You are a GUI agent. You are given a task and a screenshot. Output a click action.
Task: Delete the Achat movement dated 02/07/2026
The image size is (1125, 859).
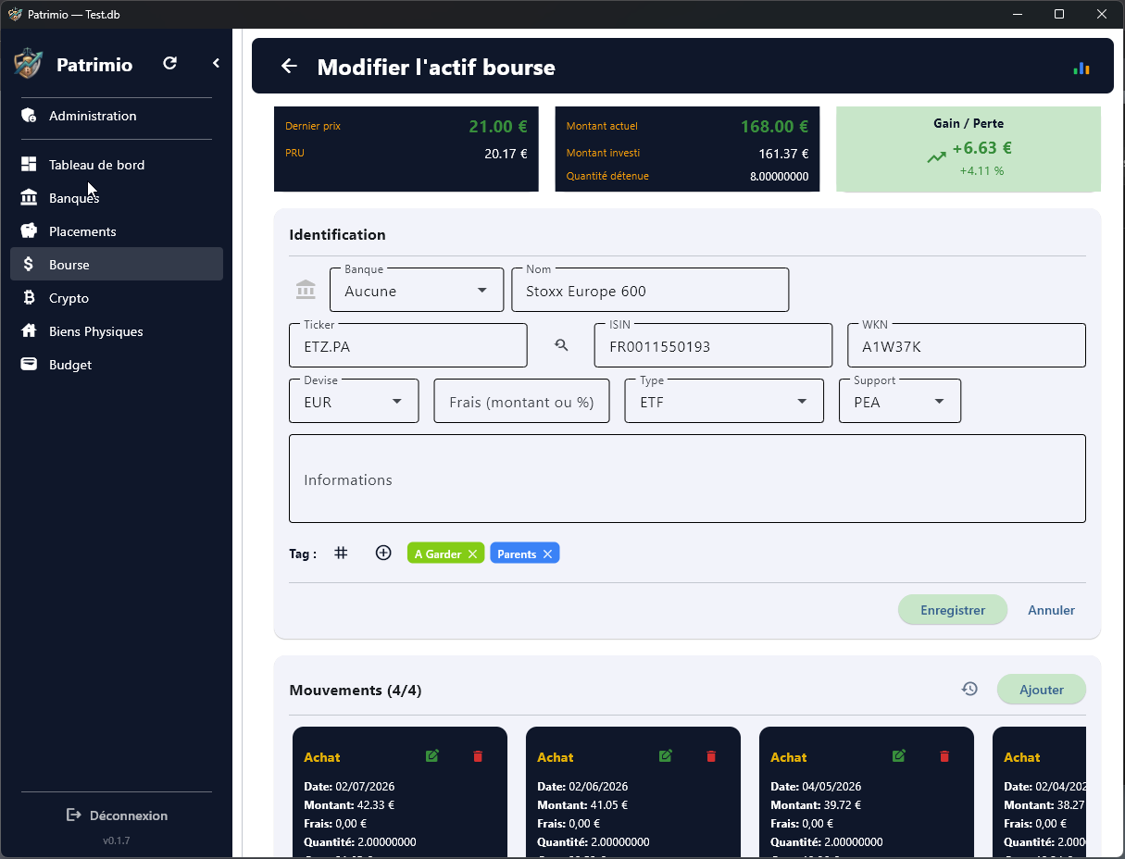(x=478, y=756)
